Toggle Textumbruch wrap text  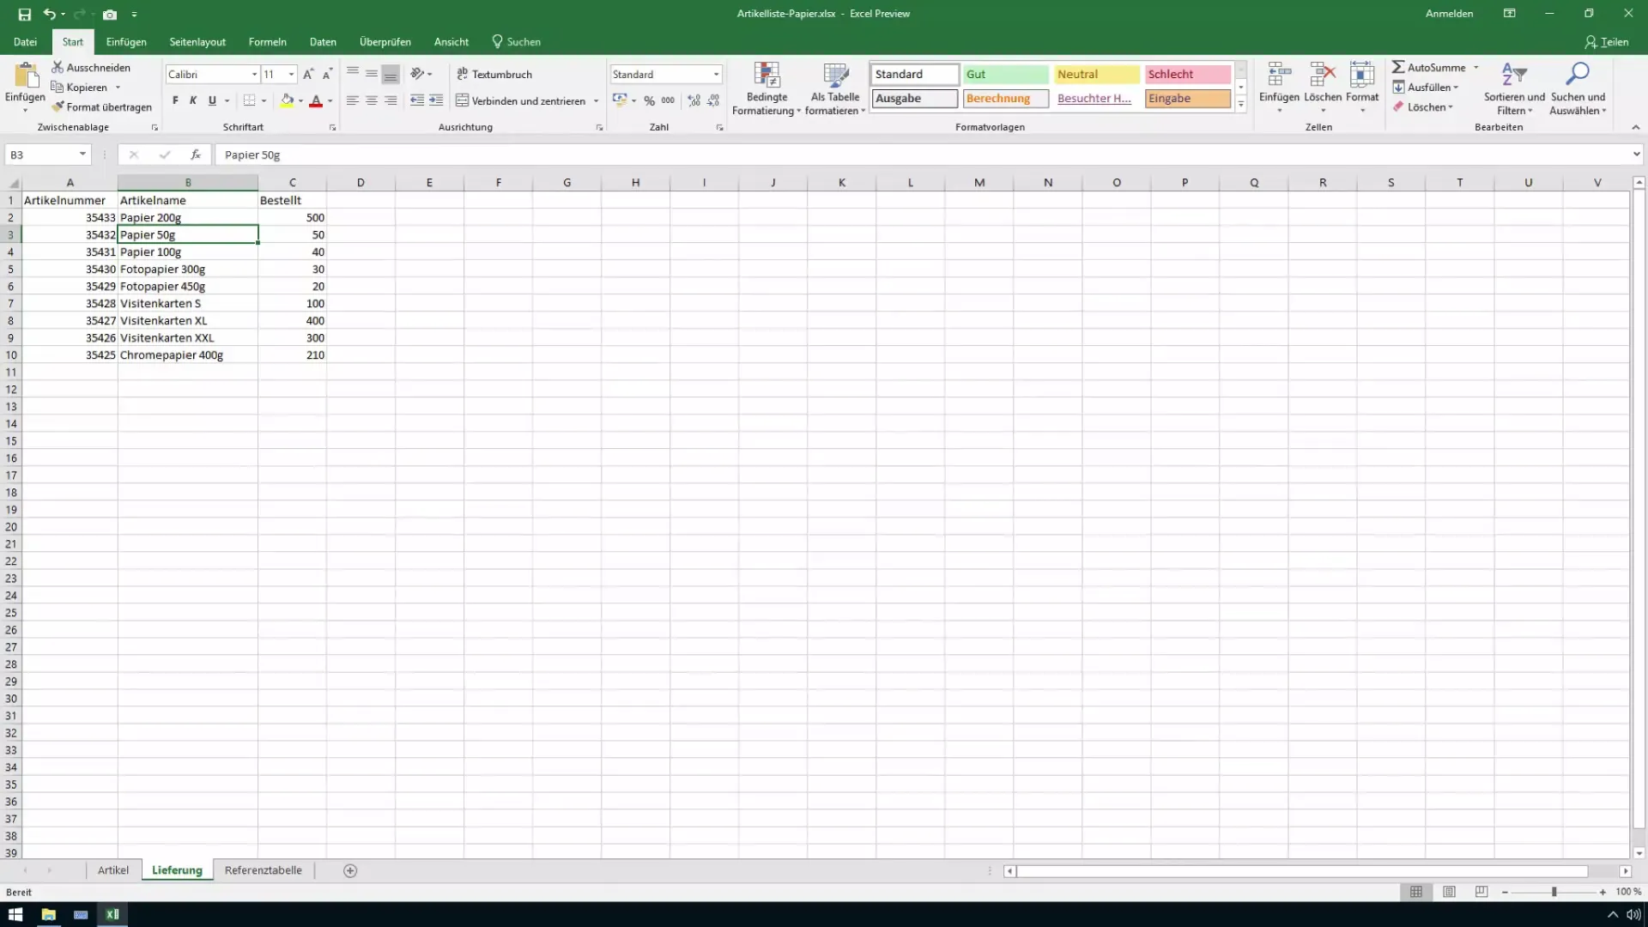tap(494, 74)
